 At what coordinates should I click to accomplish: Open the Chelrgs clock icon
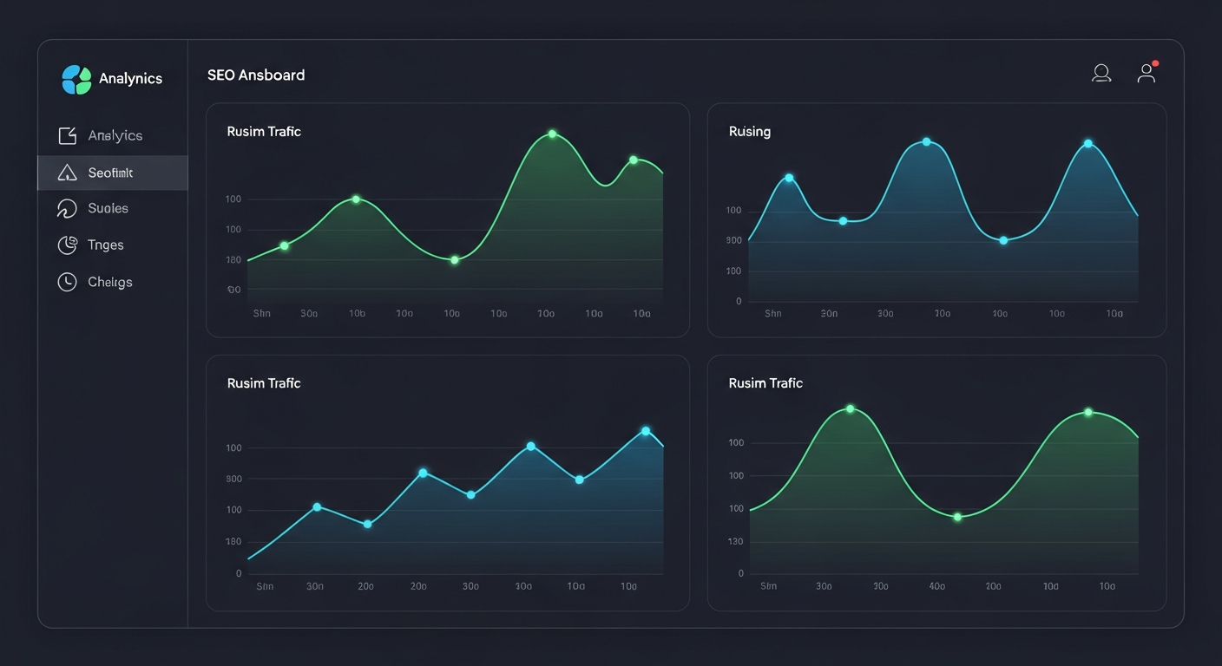[x=68, y=282]
